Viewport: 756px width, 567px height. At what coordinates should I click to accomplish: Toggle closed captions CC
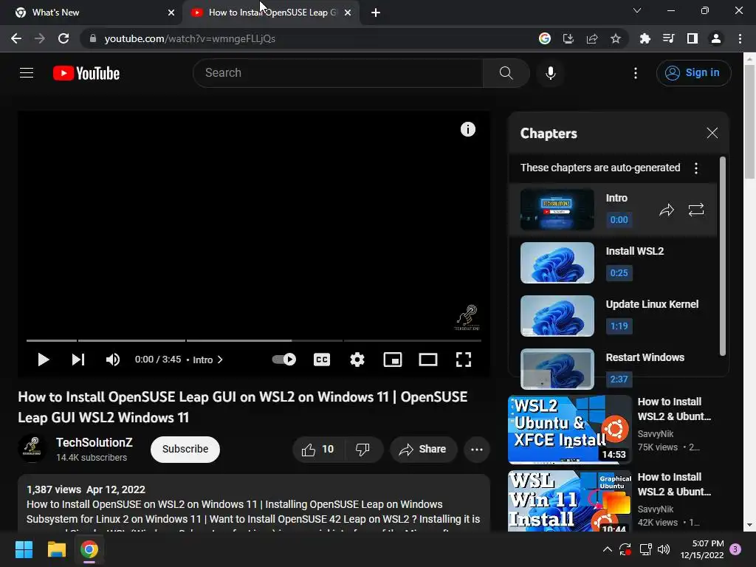(322, 360)
